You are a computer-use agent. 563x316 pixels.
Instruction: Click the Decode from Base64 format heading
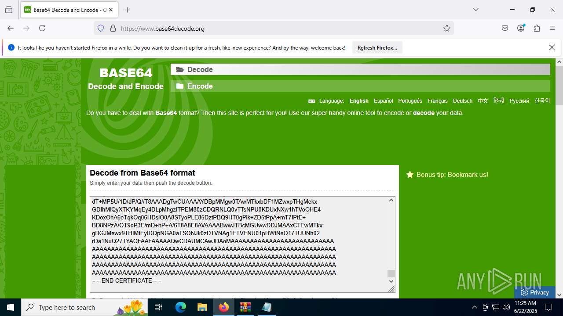[x=143, y=173]
